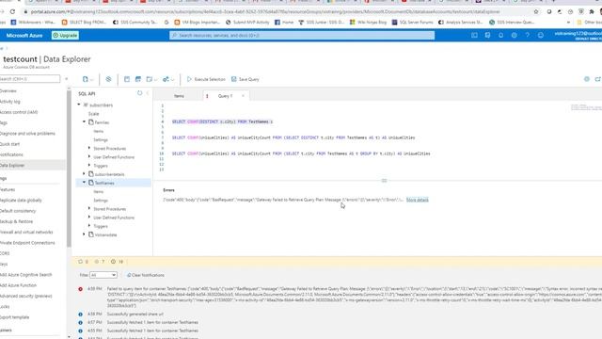
Task: Expand the last container in the tree
Action: 84,234
